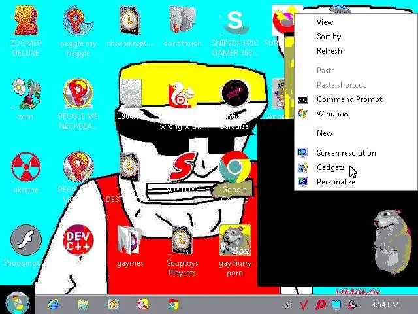The height and width of the screenshot is (314, 418).
Task: Choose Gadgets from context menu
Action: point(355,167)
